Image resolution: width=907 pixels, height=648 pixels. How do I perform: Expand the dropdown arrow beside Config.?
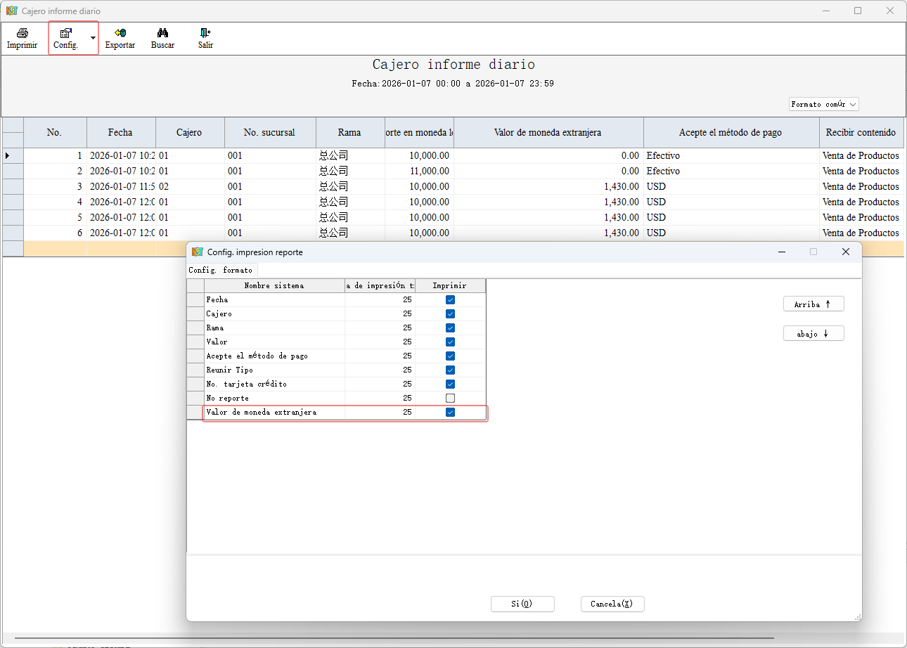[x=93, y=38]
